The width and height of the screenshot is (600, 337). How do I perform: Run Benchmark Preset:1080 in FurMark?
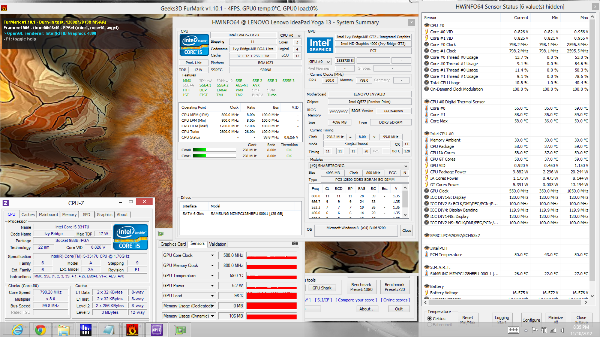point(361,287)
